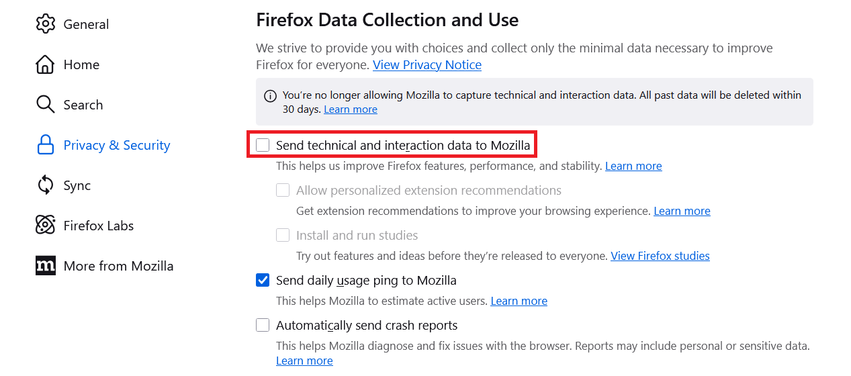Click the Firefox Labs icon
This screenshot has height=376, width=851.
point(45,226)
